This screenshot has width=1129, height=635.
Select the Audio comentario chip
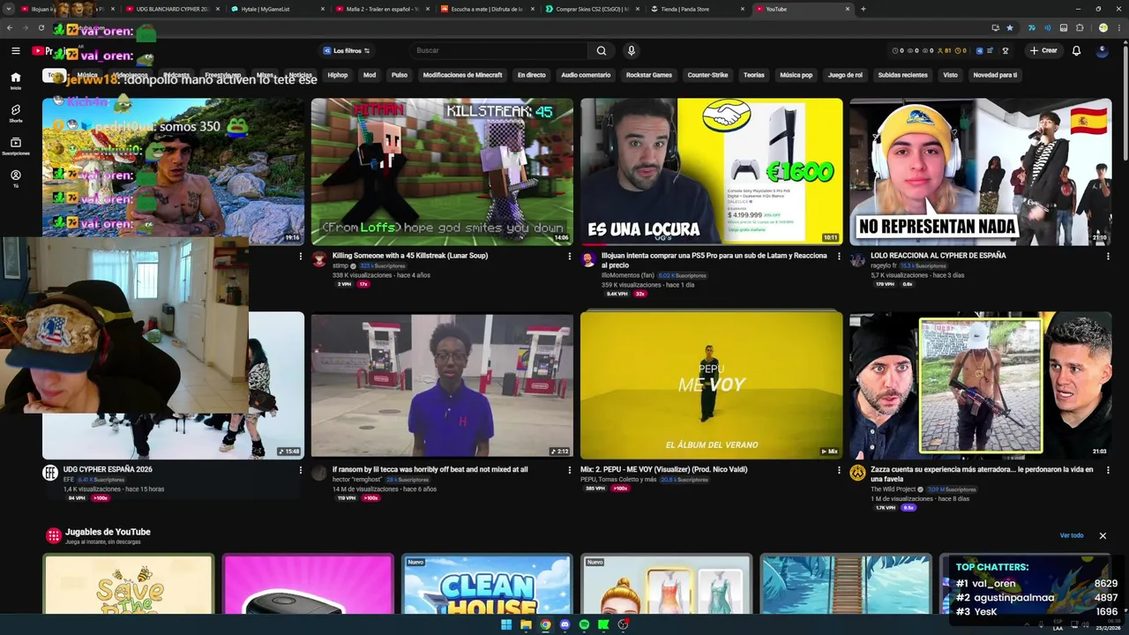(586, 75)
